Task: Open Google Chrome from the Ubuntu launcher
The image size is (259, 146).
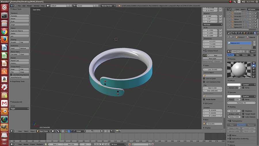Action: 4,31
